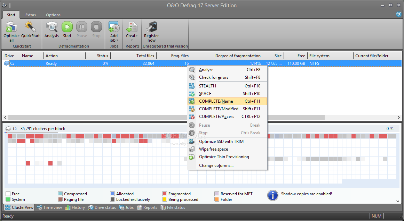Click the Allocated blue legend swatch
This screenshot has height=221, width=404.
112,194
